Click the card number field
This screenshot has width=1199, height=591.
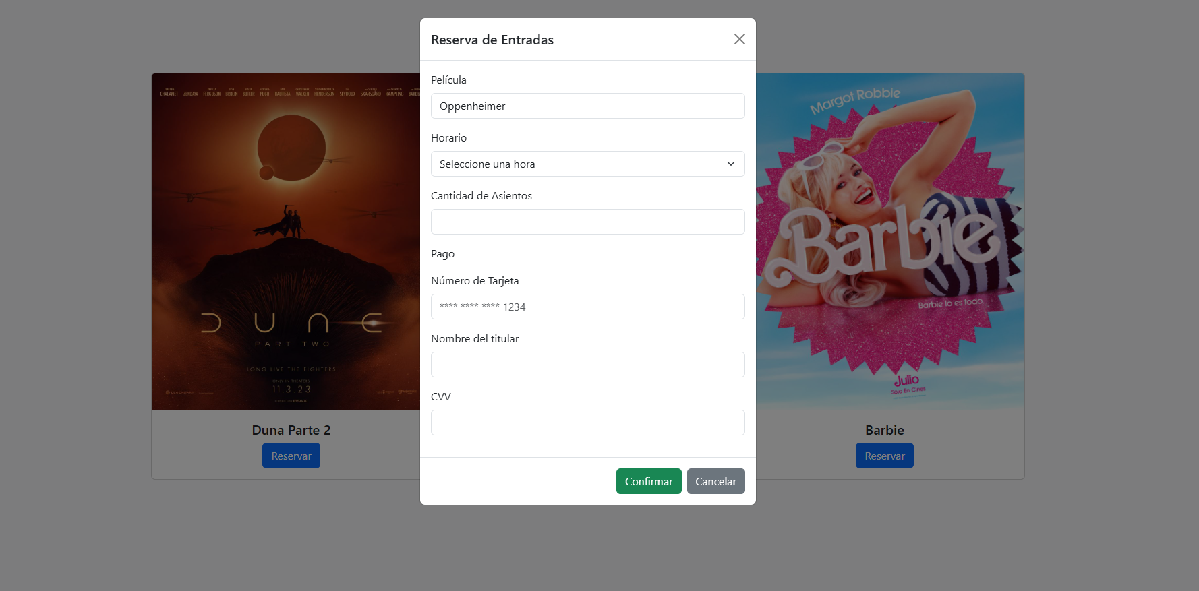coord(587,307)
